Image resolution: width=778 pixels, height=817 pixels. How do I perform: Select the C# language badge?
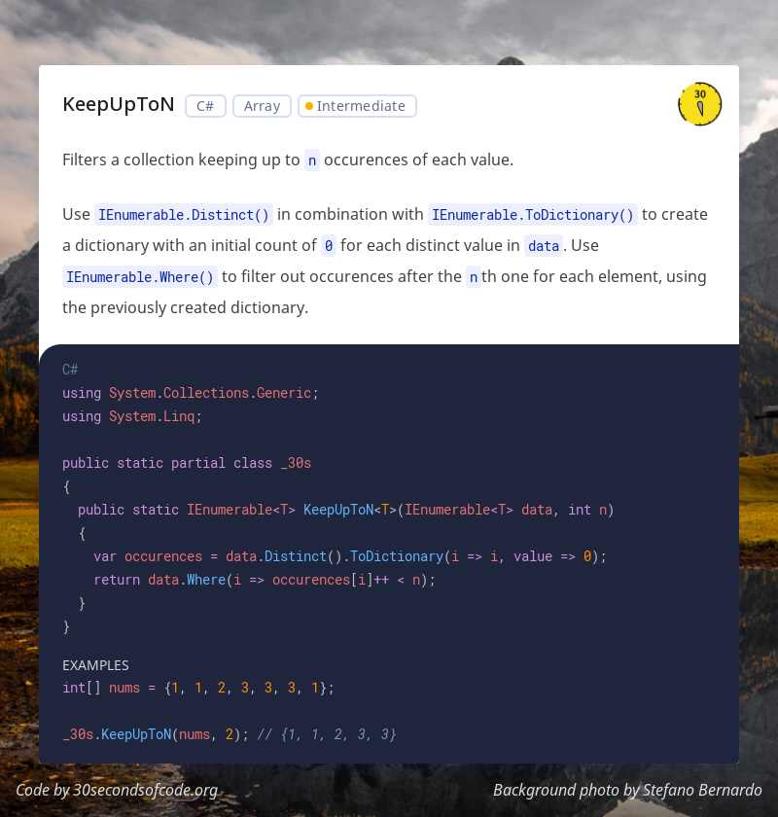[205, 105]
